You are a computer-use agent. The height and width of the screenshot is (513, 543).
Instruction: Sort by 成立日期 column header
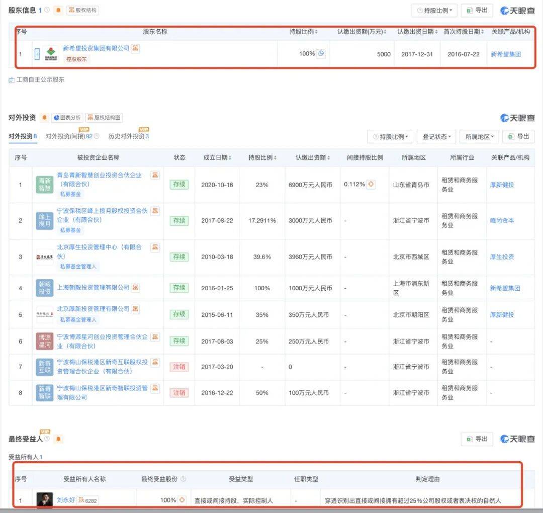(x=217, y=157)
